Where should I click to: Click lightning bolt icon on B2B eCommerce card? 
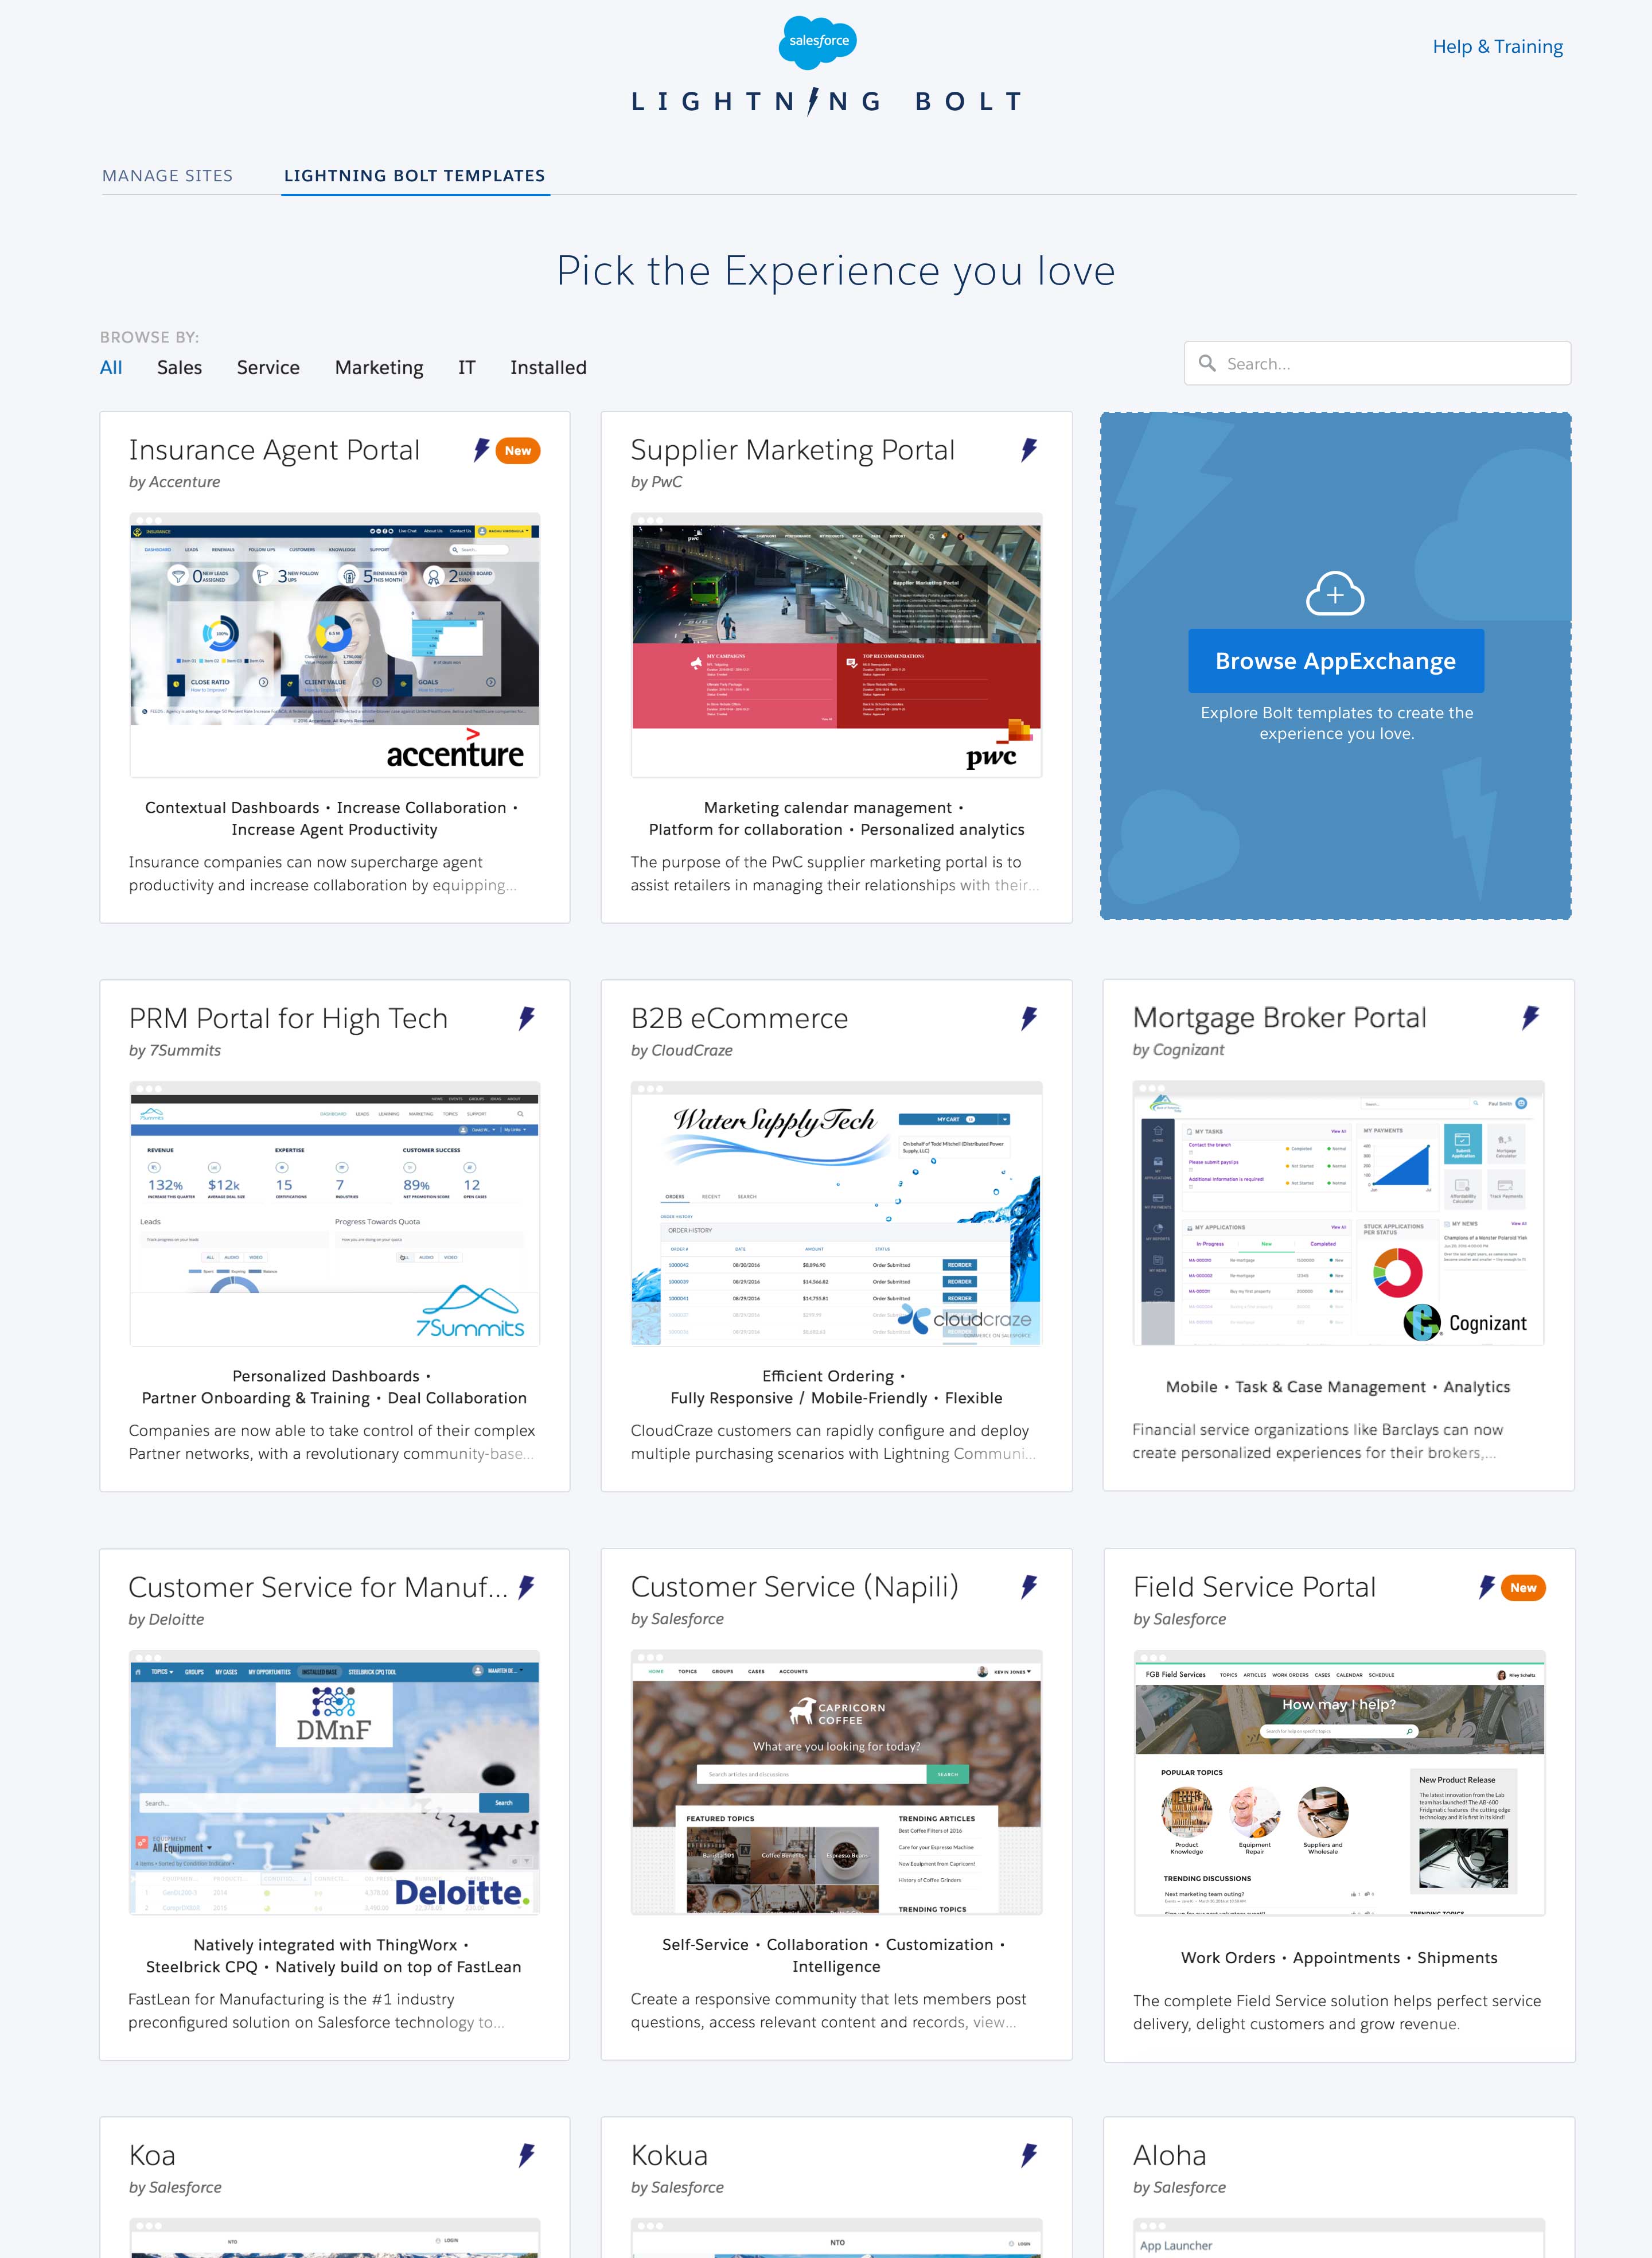click(1028, 1019)
